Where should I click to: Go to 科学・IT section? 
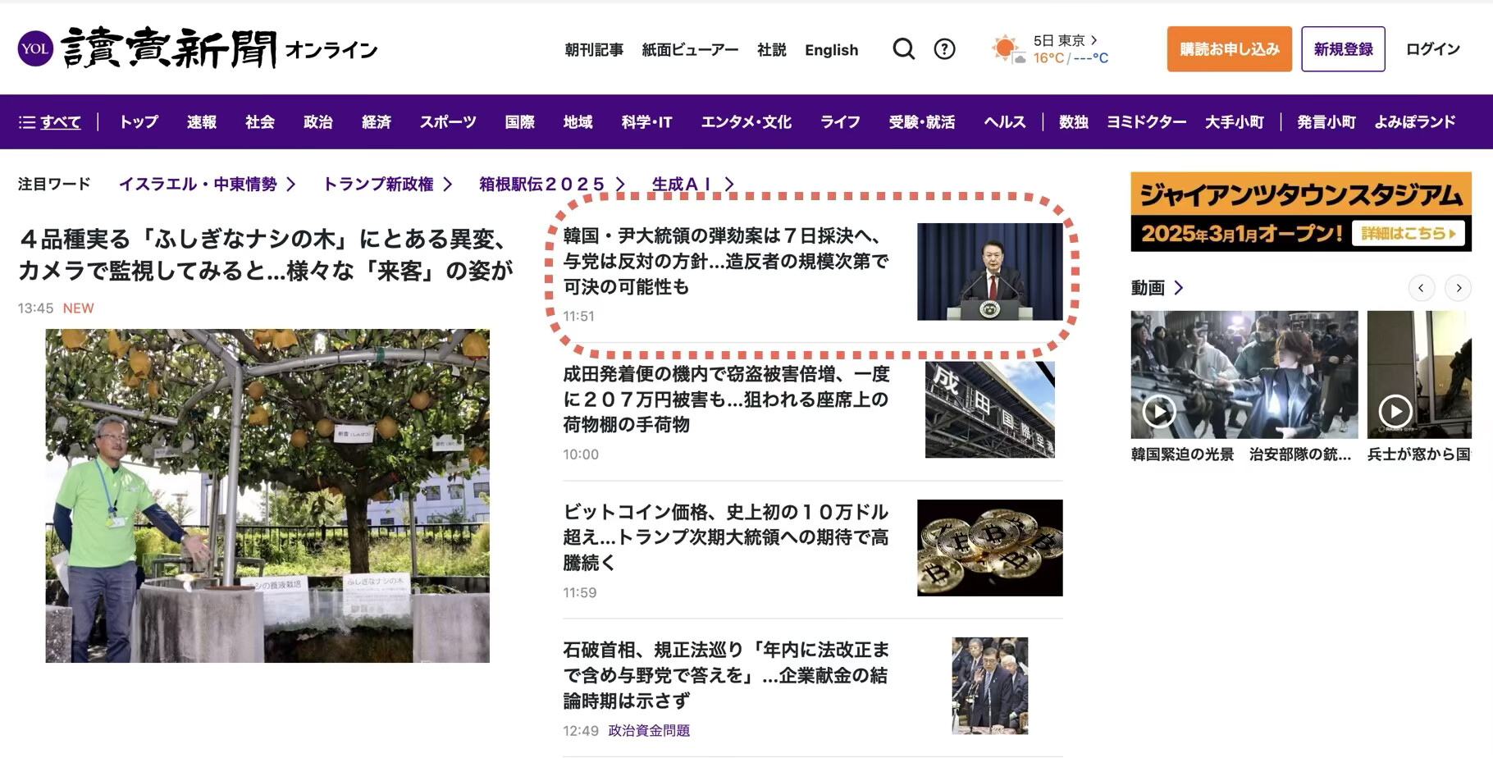coord(646,122)
